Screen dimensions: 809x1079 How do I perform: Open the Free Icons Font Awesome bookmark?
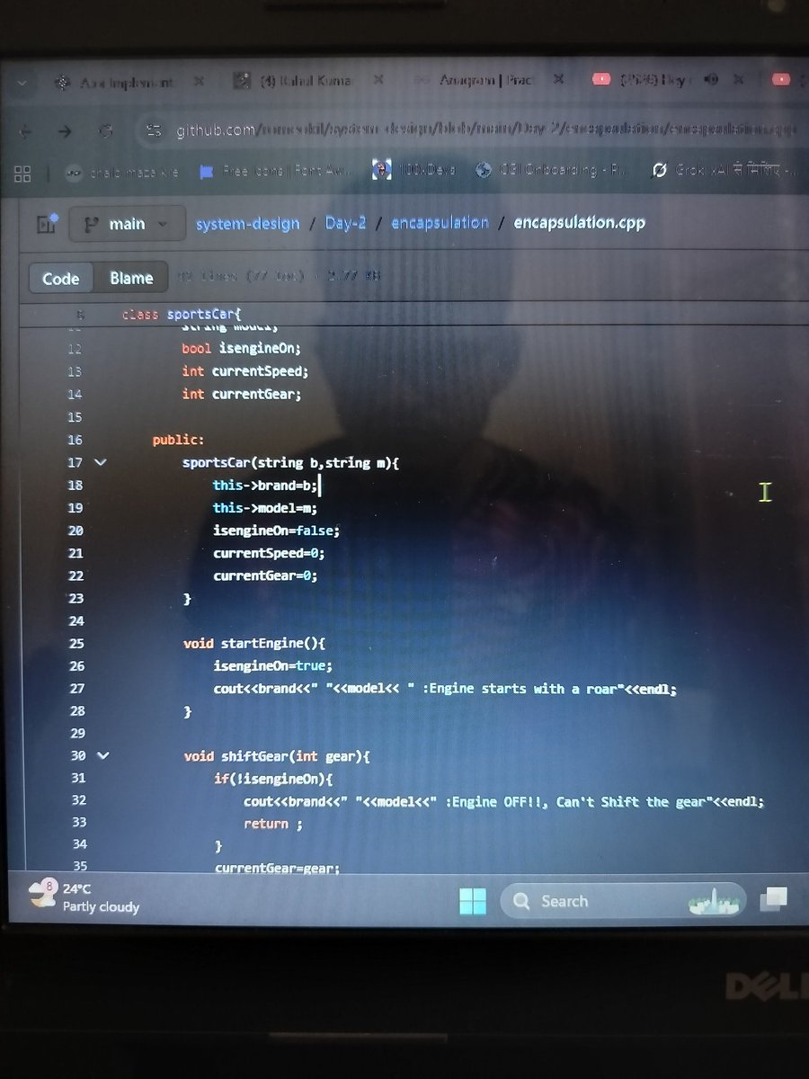[x=274, y=171]
